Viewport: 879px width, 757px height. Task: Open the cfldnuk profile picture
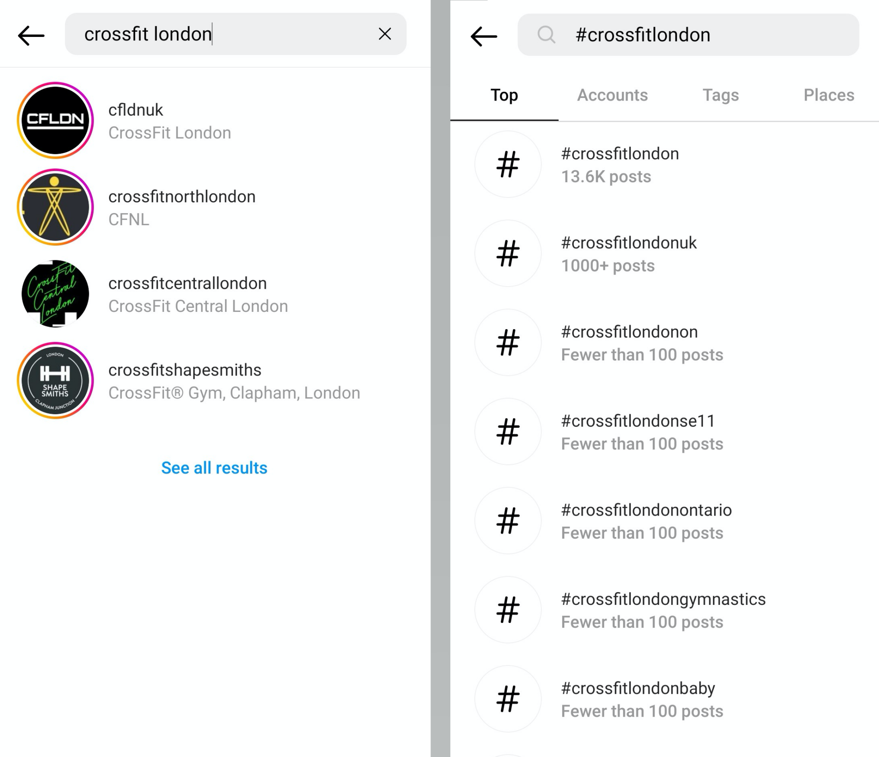click(55, 120)
